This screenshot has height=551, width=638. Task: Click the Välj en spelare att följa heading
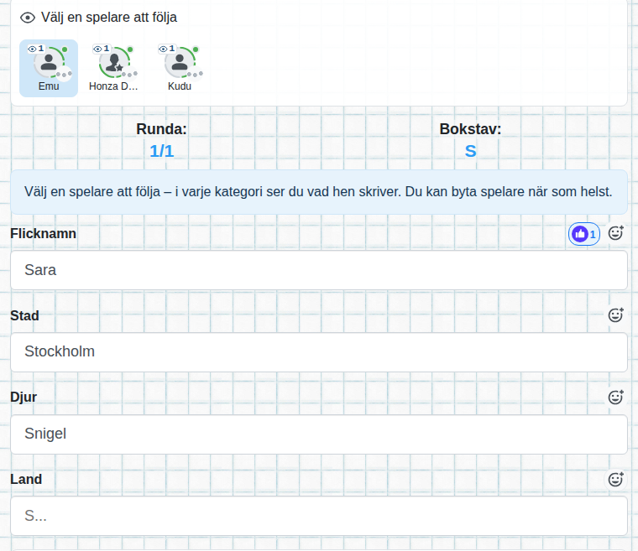tap(109, 18)
